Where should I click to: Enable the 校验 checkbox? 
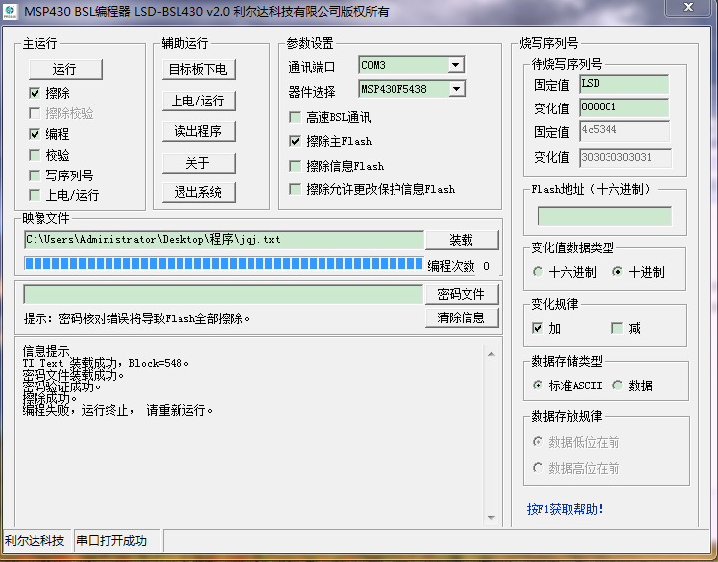[35, 155]
